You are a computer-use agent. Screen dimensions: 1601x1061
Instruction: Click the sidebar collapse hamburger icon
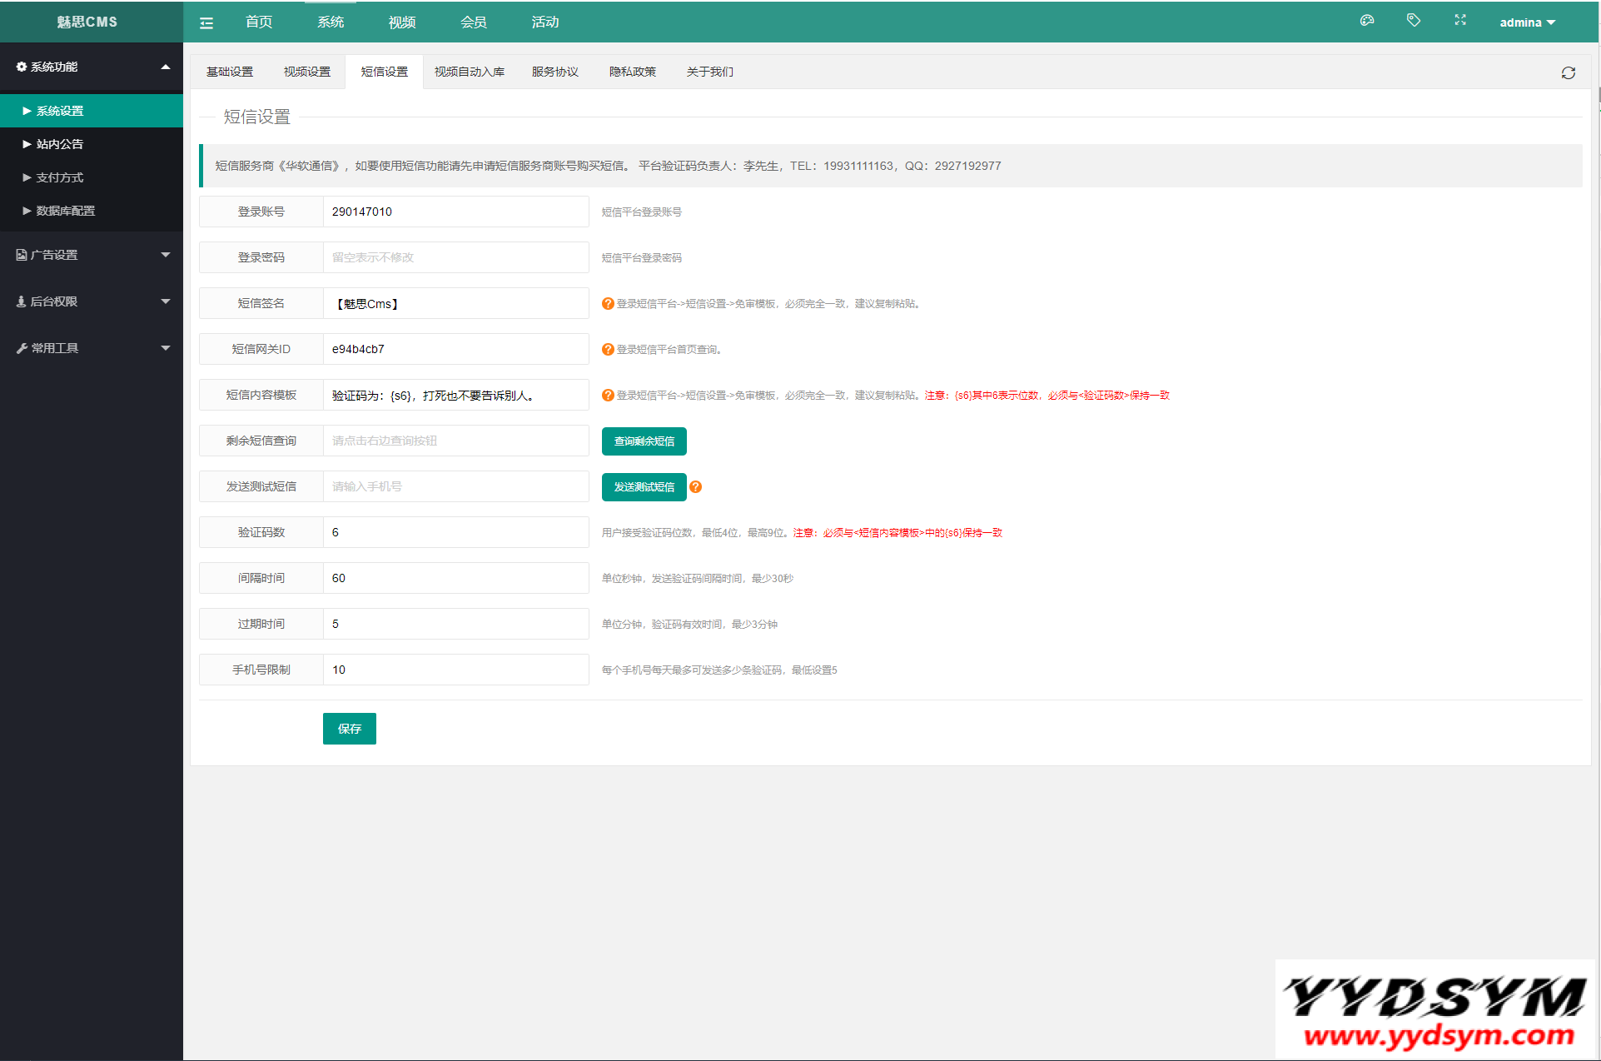pos(206,22)
